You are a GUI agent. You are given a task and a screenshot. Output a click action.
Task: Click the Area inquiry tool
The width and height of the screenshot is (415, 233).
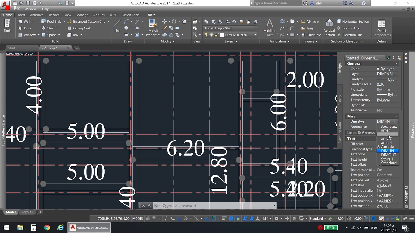tap(307, 28)
